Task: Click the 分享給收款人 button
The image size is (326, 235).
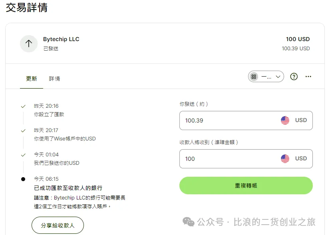Action: click(x=58, y=225)
